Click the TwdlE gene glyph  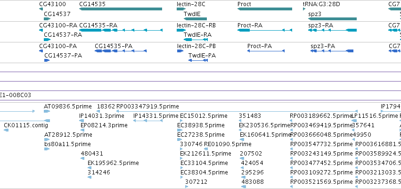(x=195, y=19)
